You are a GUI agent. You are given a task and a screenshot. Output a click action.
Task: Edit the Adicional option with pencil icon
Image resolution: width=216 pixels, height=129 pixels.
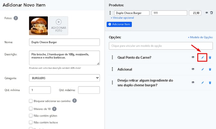pyautogui.click(x=202, y=69)
